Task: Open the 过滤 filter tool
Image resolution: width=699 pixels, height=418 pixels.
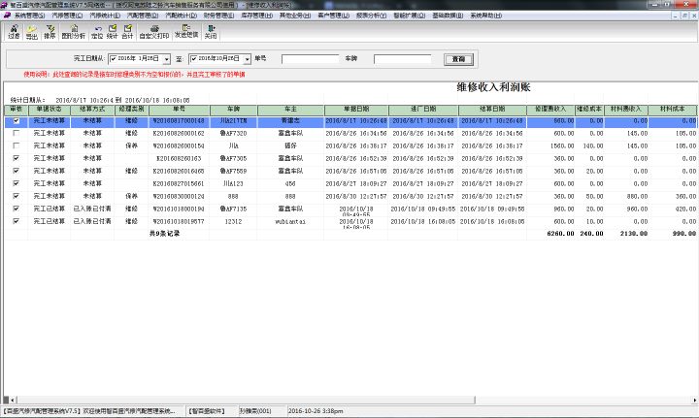Action: (14, 32)
